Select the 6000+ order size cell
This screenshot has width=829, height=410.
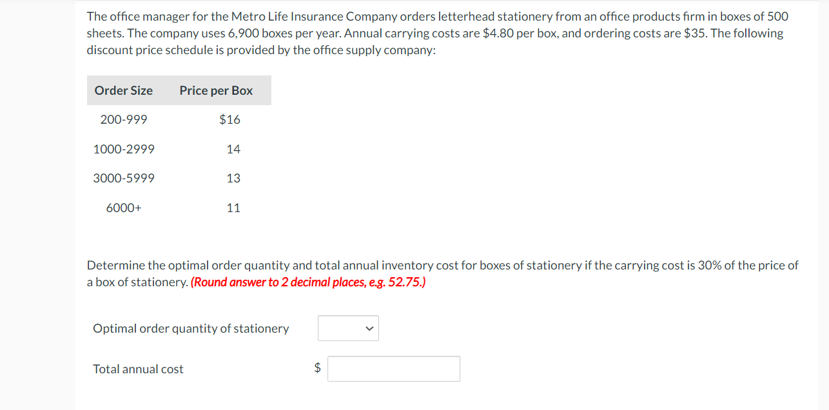pos(124,208)
